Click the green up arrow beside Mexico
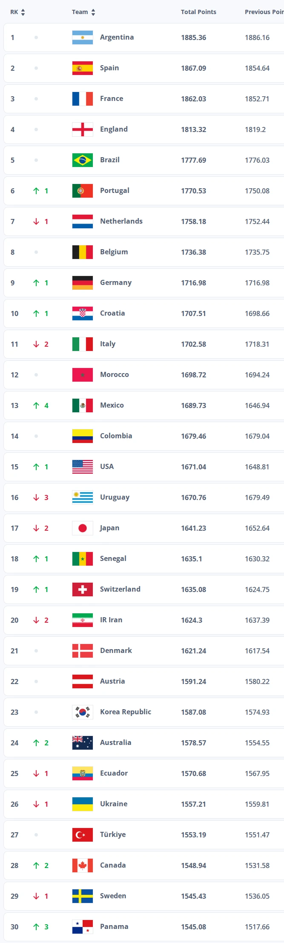This screenshot has height=943, width=284. pos(36,405)
